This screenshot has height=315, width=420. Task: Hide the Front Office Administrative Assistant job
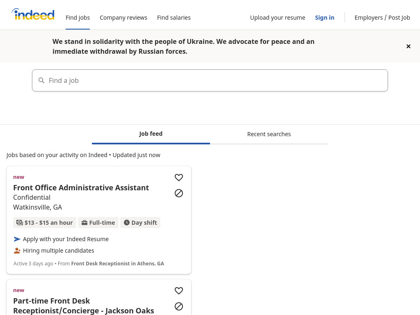coord(179,193)
